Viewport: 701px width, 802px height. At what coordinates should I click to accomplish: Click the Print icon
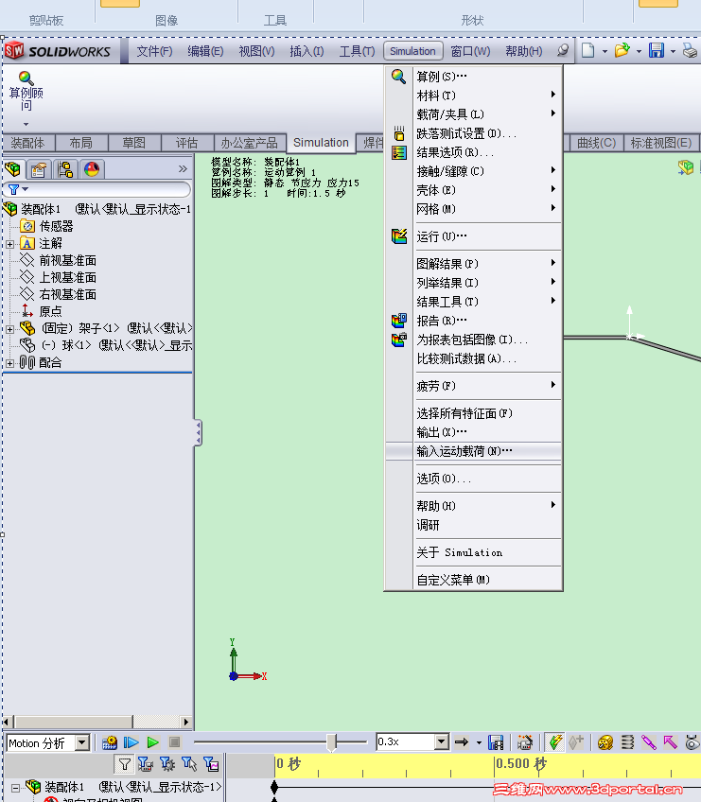point(691,51)
